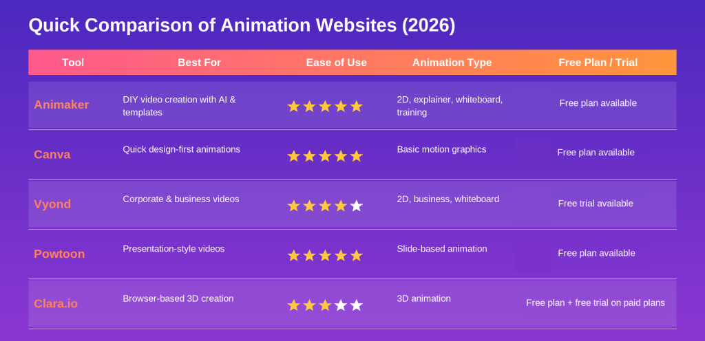
Task: Click 'Corporate & business videos' cell
Action: pos(181,199)
